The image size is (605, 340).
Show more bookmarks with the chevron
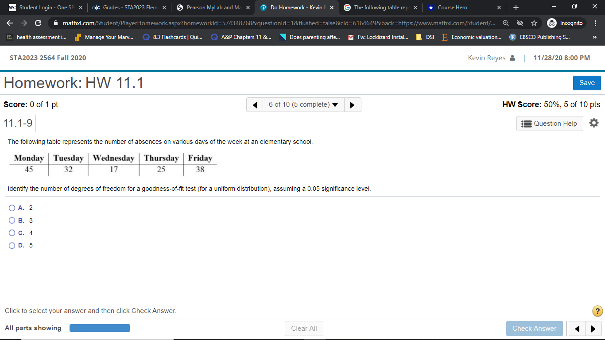(594, 37)
